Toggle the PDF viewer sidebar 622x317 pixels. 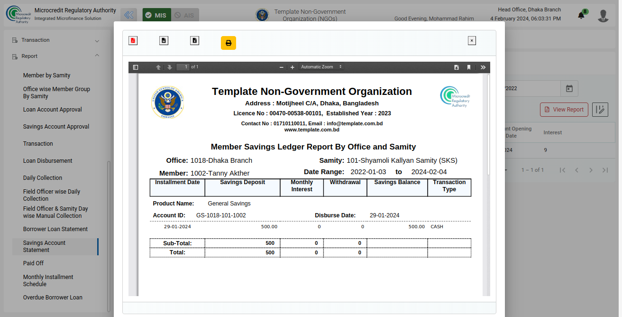click(136, 67)
